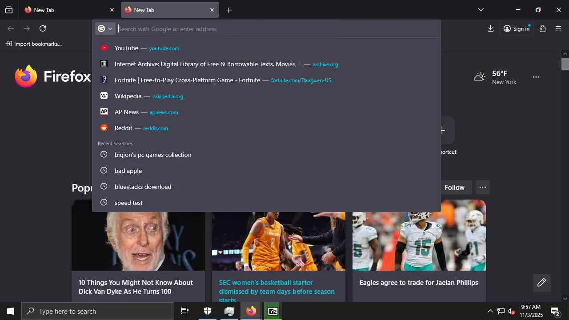Open the AP News suggestion
This screenshot has height=320, width=569.
(266, 112)
